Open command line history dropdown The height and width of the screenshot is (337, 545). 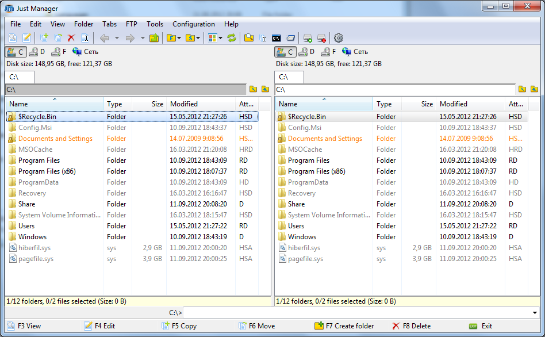coord(535,313)
